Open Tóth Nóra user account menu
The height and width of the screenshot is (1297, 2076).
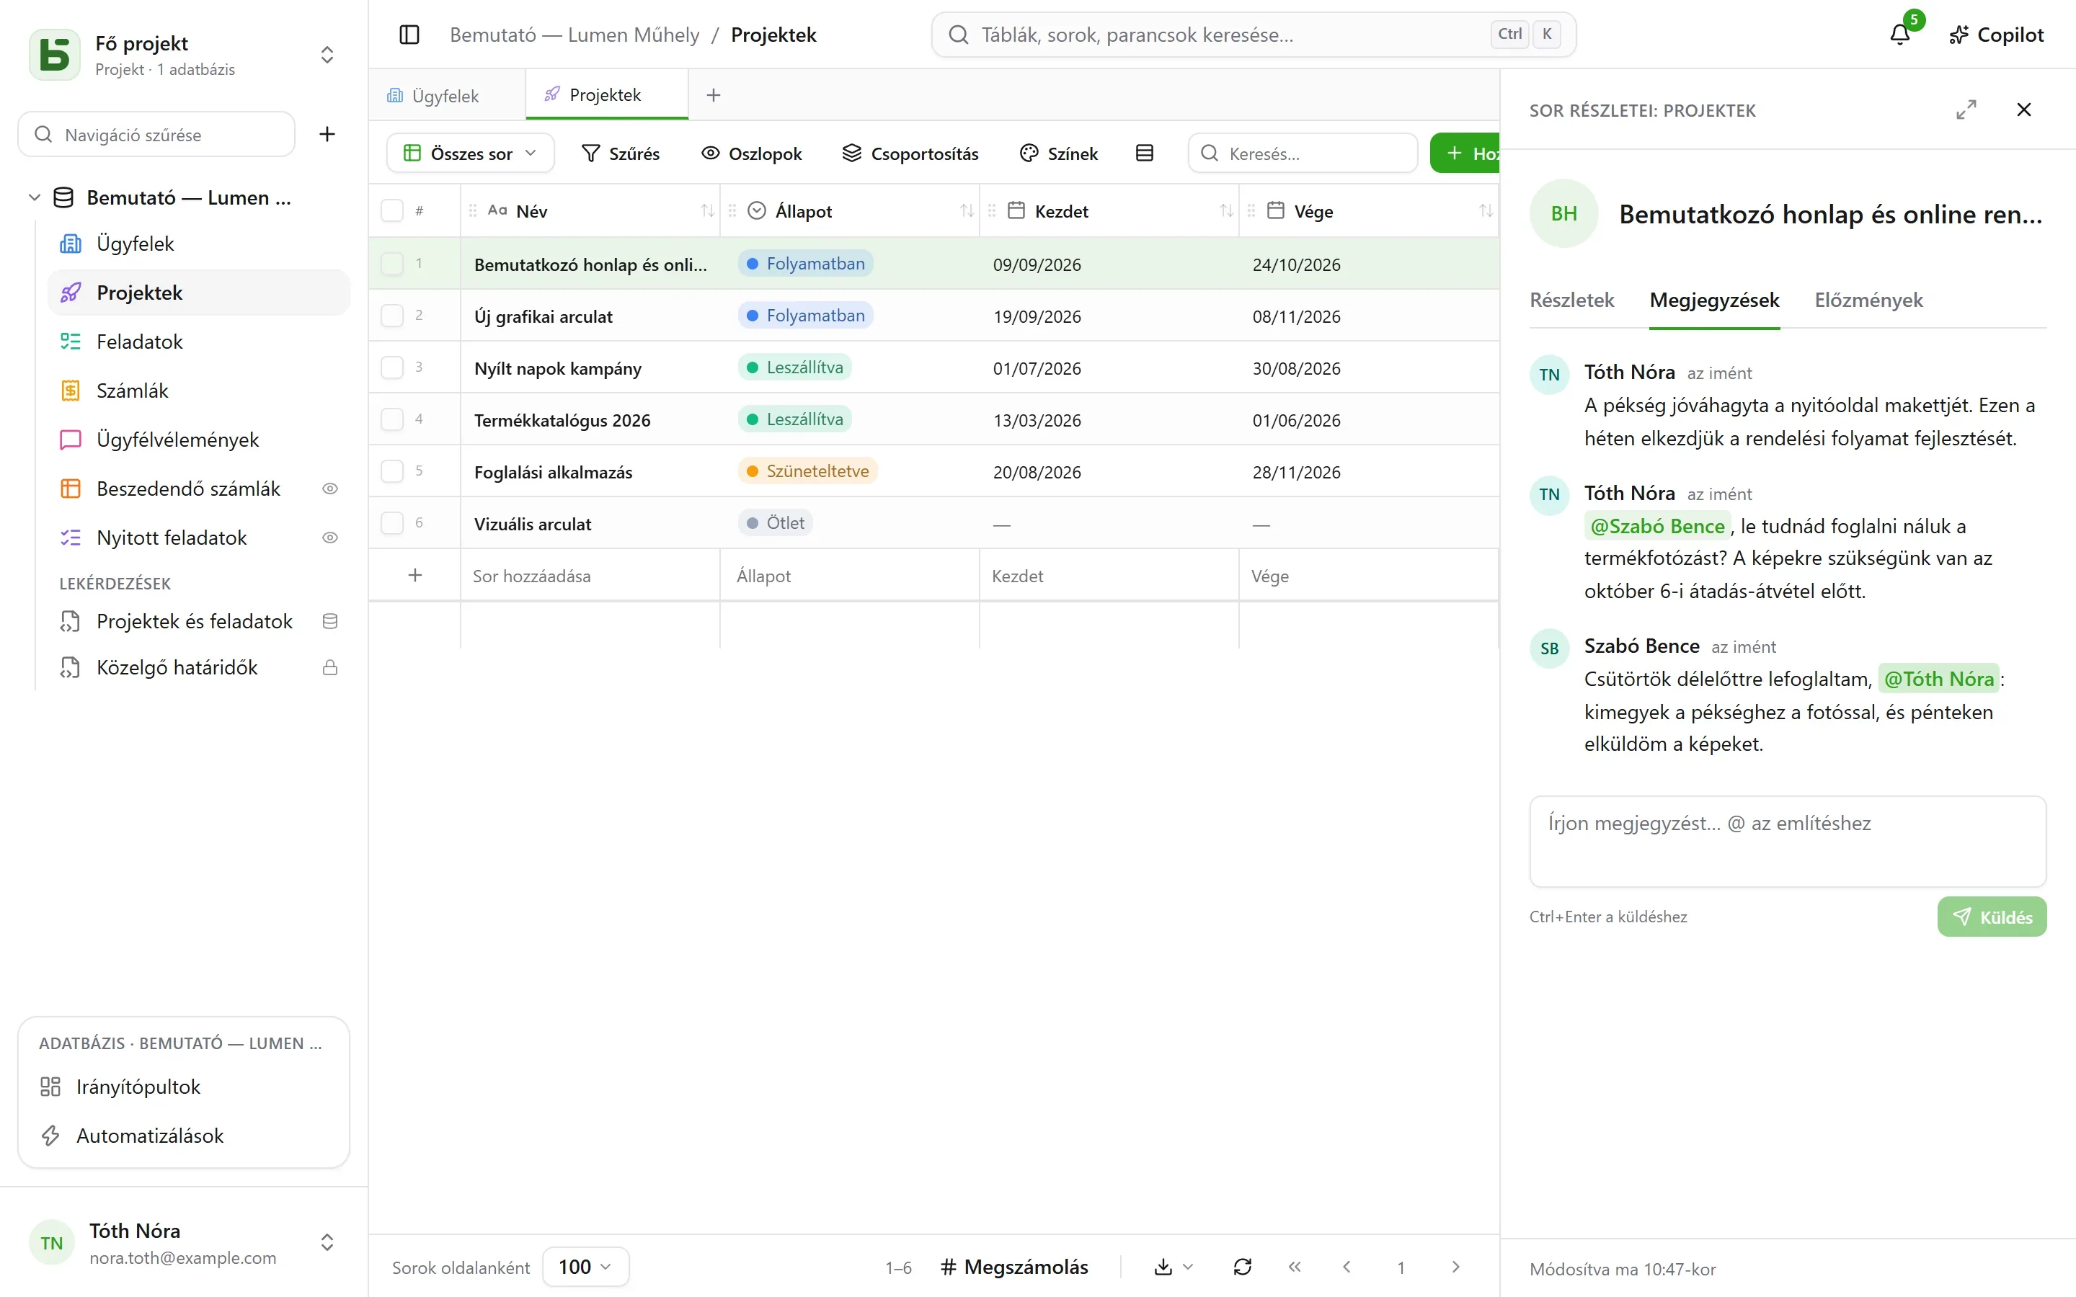pyautogui.click(x=184, y=1242)
